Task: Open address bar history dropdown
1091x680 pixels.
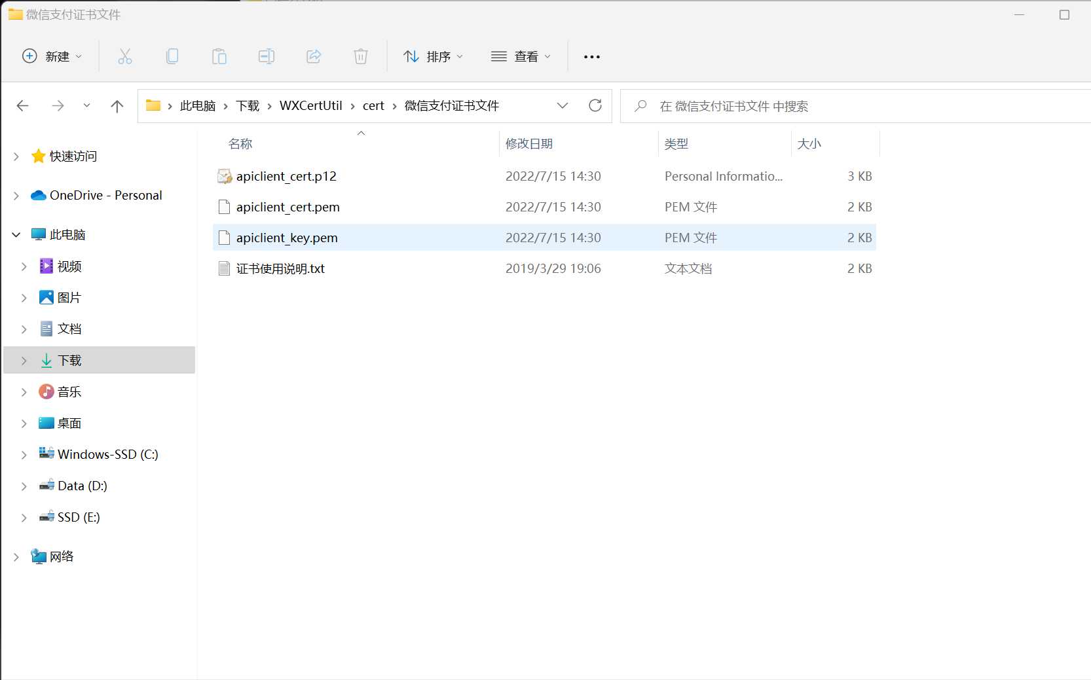Action: tap(563, 105)
